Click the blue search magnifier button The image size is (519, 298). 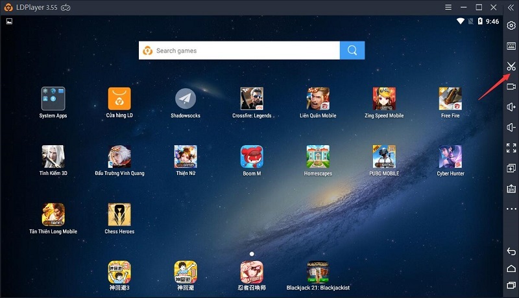point(352,51)
